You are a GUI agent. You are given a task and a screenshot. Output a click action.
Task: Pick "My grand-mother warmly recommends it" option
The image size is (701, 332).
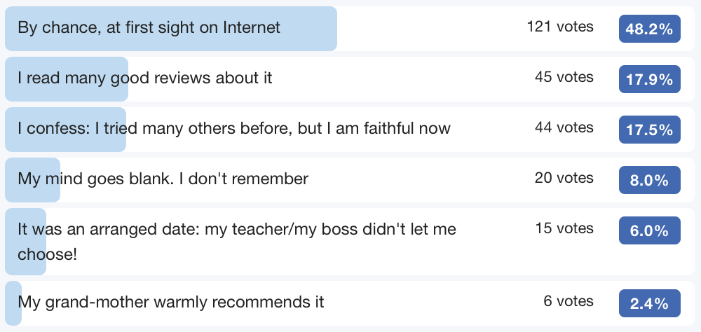[x=171, y=302]
